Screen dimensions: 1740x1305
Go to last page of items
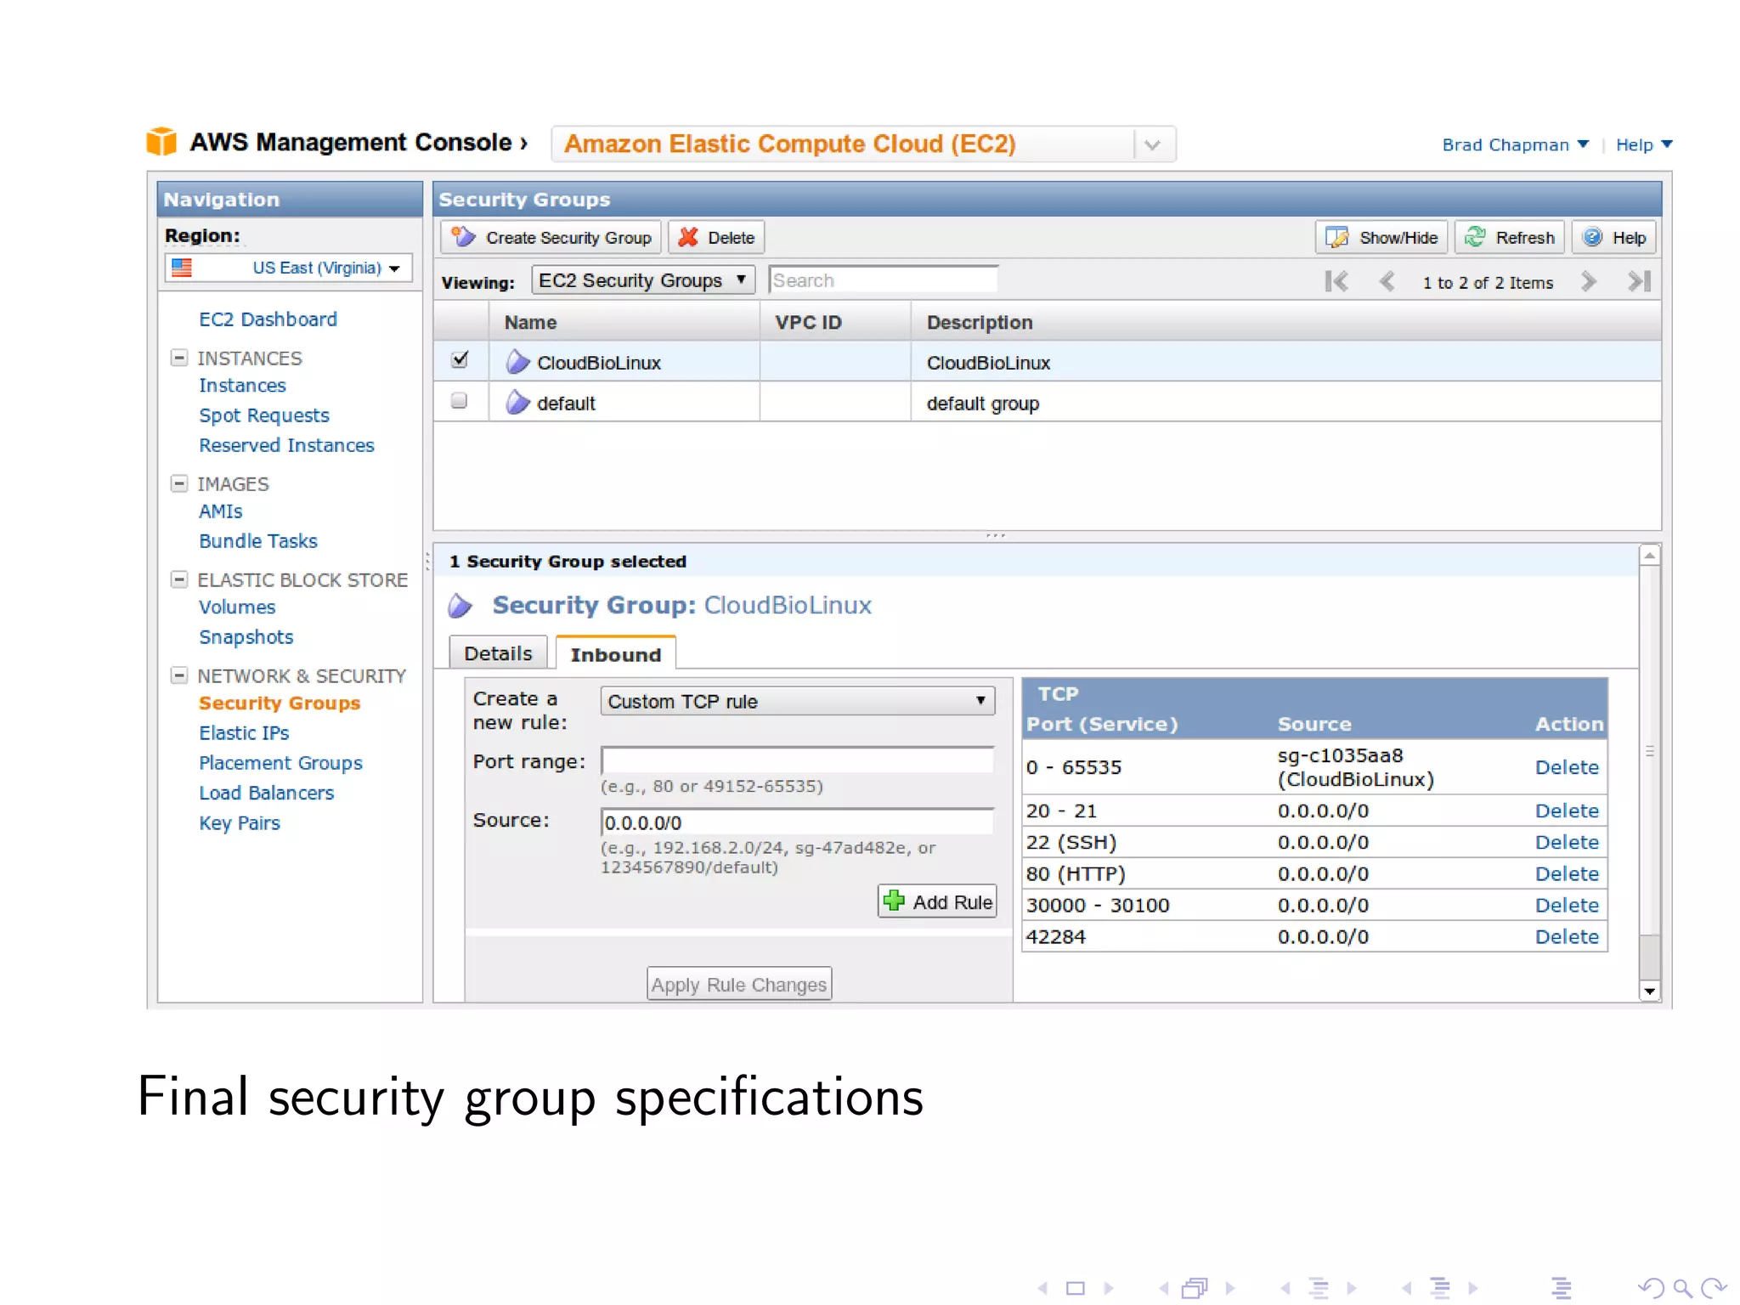1639,281
